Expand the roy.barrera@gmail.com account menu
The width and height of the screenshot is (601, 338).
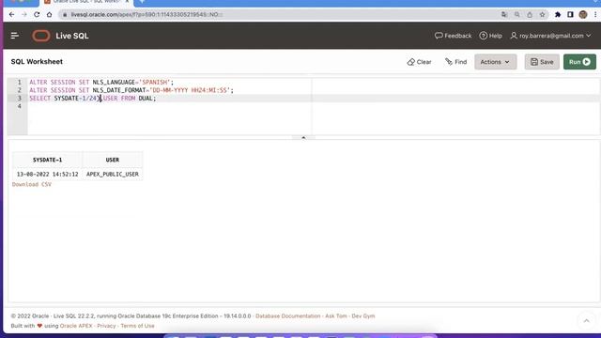pos(551,36)
